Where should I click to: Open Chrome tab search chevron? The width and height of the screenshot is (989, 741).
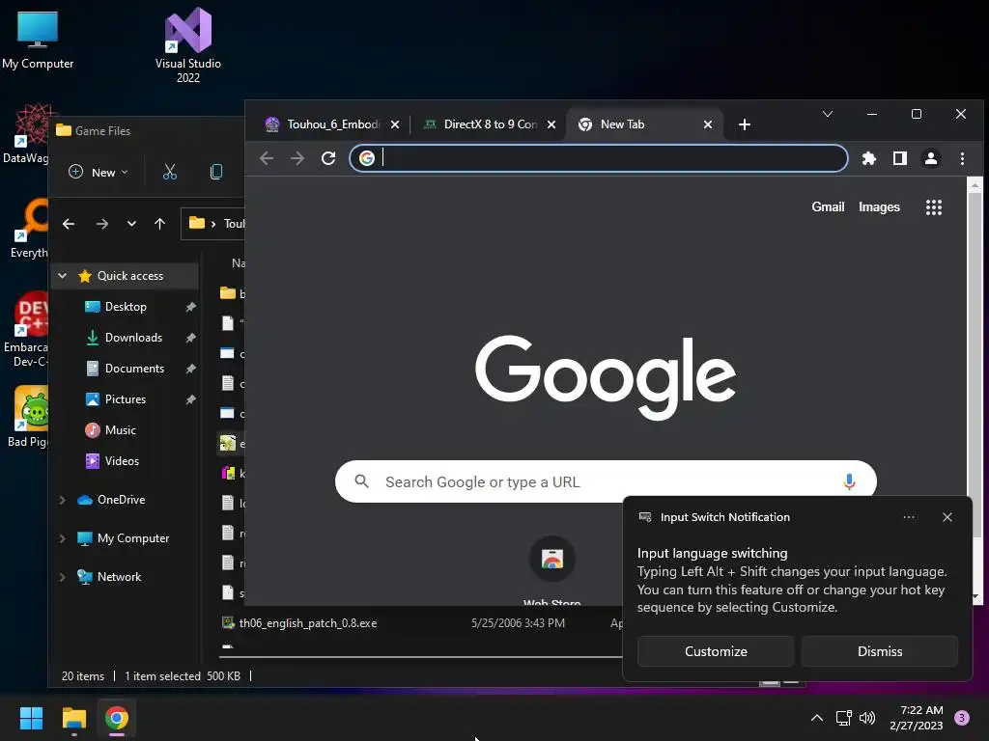click(x=828, y=114)
